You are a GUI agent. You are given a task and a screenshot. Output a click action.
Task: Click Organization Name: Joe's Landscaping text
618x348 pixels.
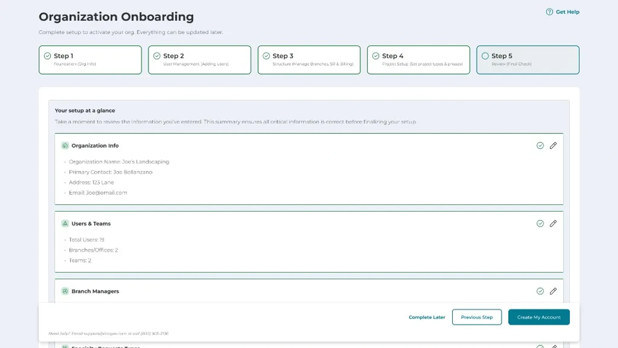tap(119, 162)
